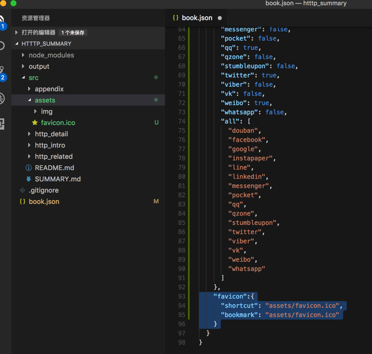Click the 1个未保存 badge

[73, 33]
